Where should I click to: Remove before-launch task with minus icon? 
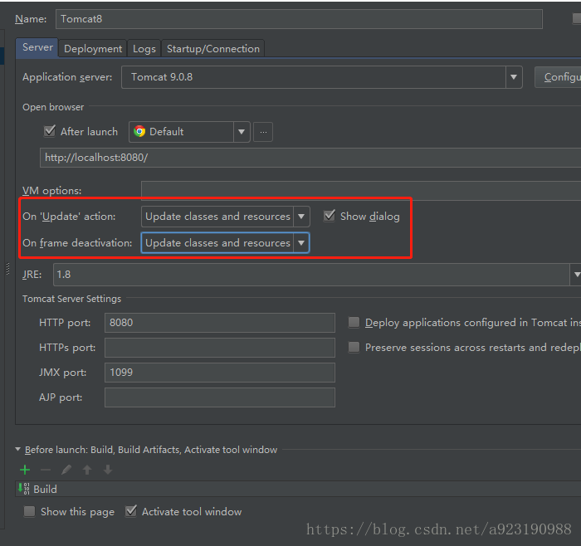46,470
